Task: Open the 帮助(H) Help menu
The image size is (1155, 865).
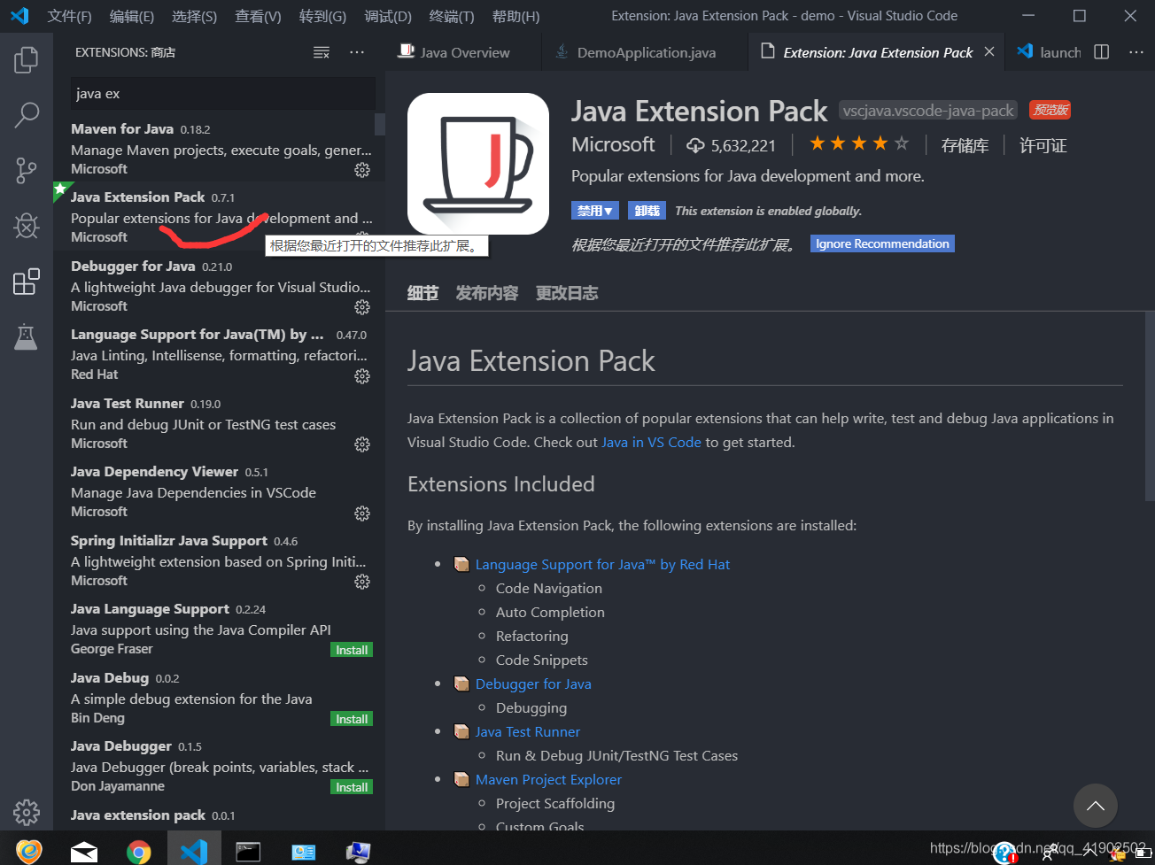Action: (x=515, y=16)
